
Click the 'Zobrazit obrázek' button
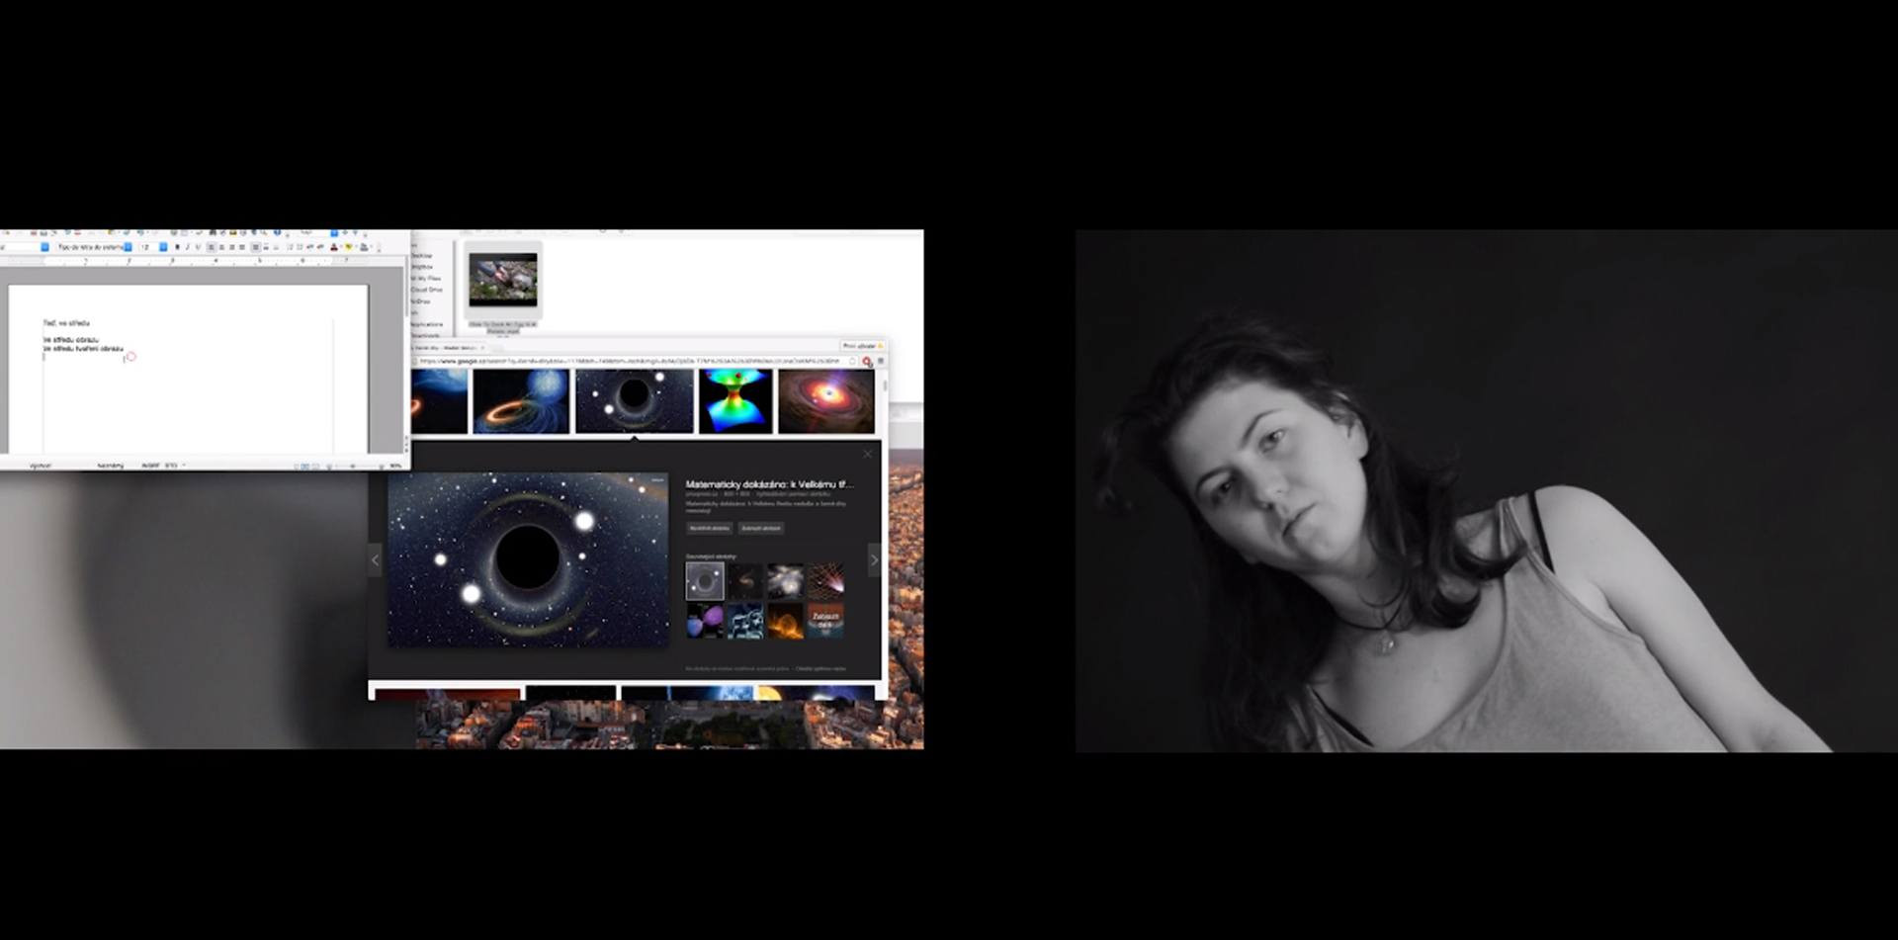[x=761, y=528]
